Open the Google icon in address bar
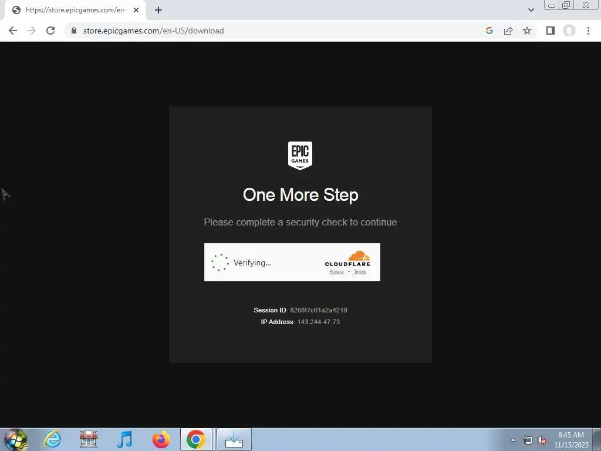 tap(489, 31)
